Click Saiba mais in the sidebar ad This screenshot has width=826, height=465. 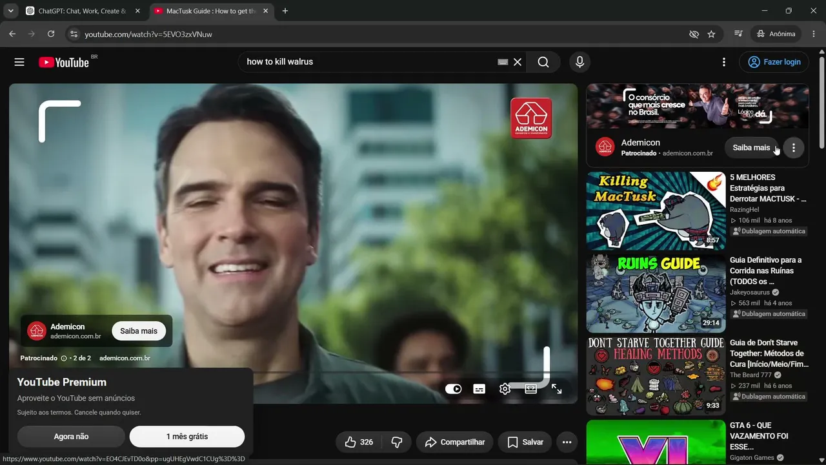[x=751, y=147]
